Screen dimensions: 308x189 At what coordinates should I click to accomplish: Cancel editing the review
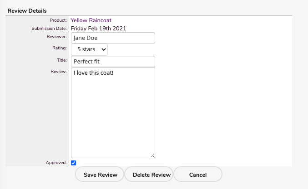click(x=198, y=174)
